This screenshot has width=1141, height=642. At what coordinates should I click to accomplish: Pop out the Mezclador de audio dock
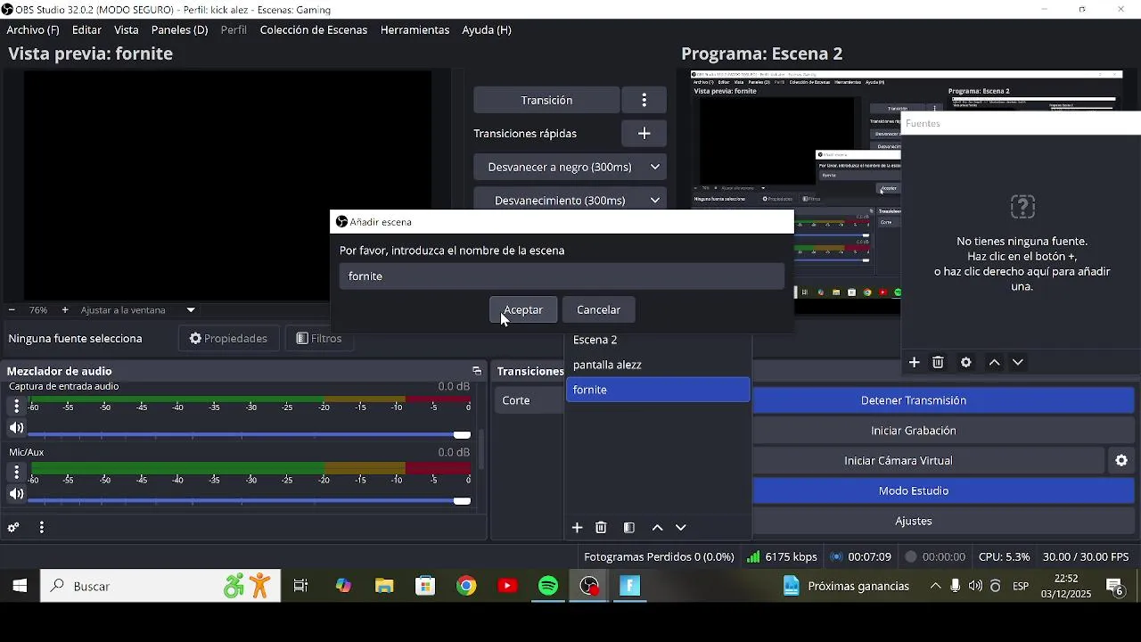click(477, 371)
